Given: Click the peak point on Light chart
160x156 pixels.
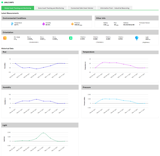Looking at the screenshot, I should [43, 133].
